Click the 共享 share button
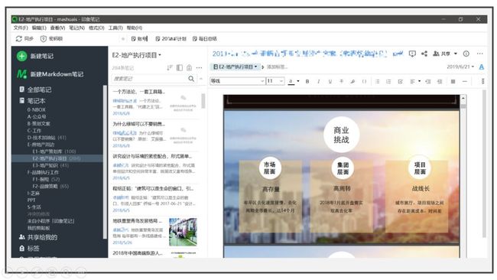497x280 pixels. 441,54
